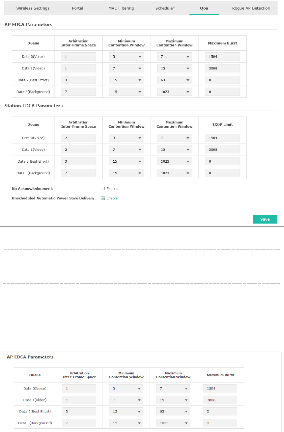284x432 pixels.
Task: Click upper AP EDCA Voice Arbitration Inter-Frame Space field
Action: click(78, 57)
